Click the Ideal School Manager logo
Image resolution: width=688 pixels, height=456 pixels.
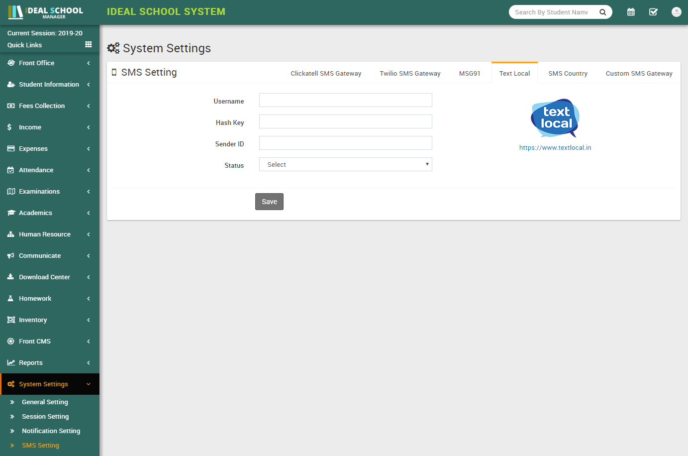(x=45, y=12)
